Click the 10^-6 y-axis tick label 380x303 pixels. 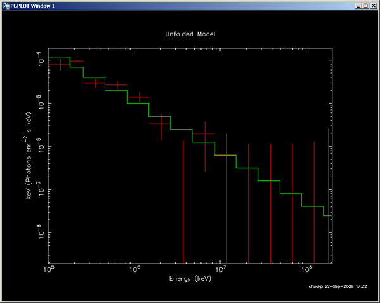[41, 145]
